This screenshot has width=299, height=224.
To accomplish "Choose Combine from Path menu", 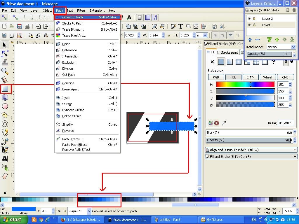I will [87, 83].
